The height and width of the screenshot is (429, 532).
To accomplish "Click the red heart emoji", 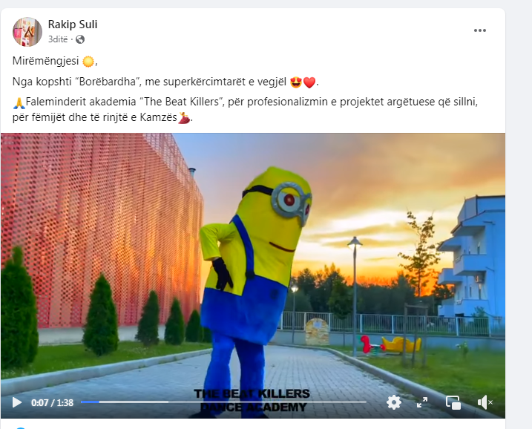I will 309,82.
